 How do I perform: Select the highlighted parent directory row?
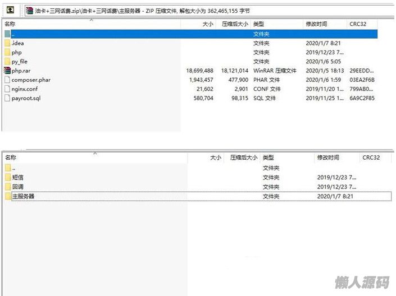(112, 34)
